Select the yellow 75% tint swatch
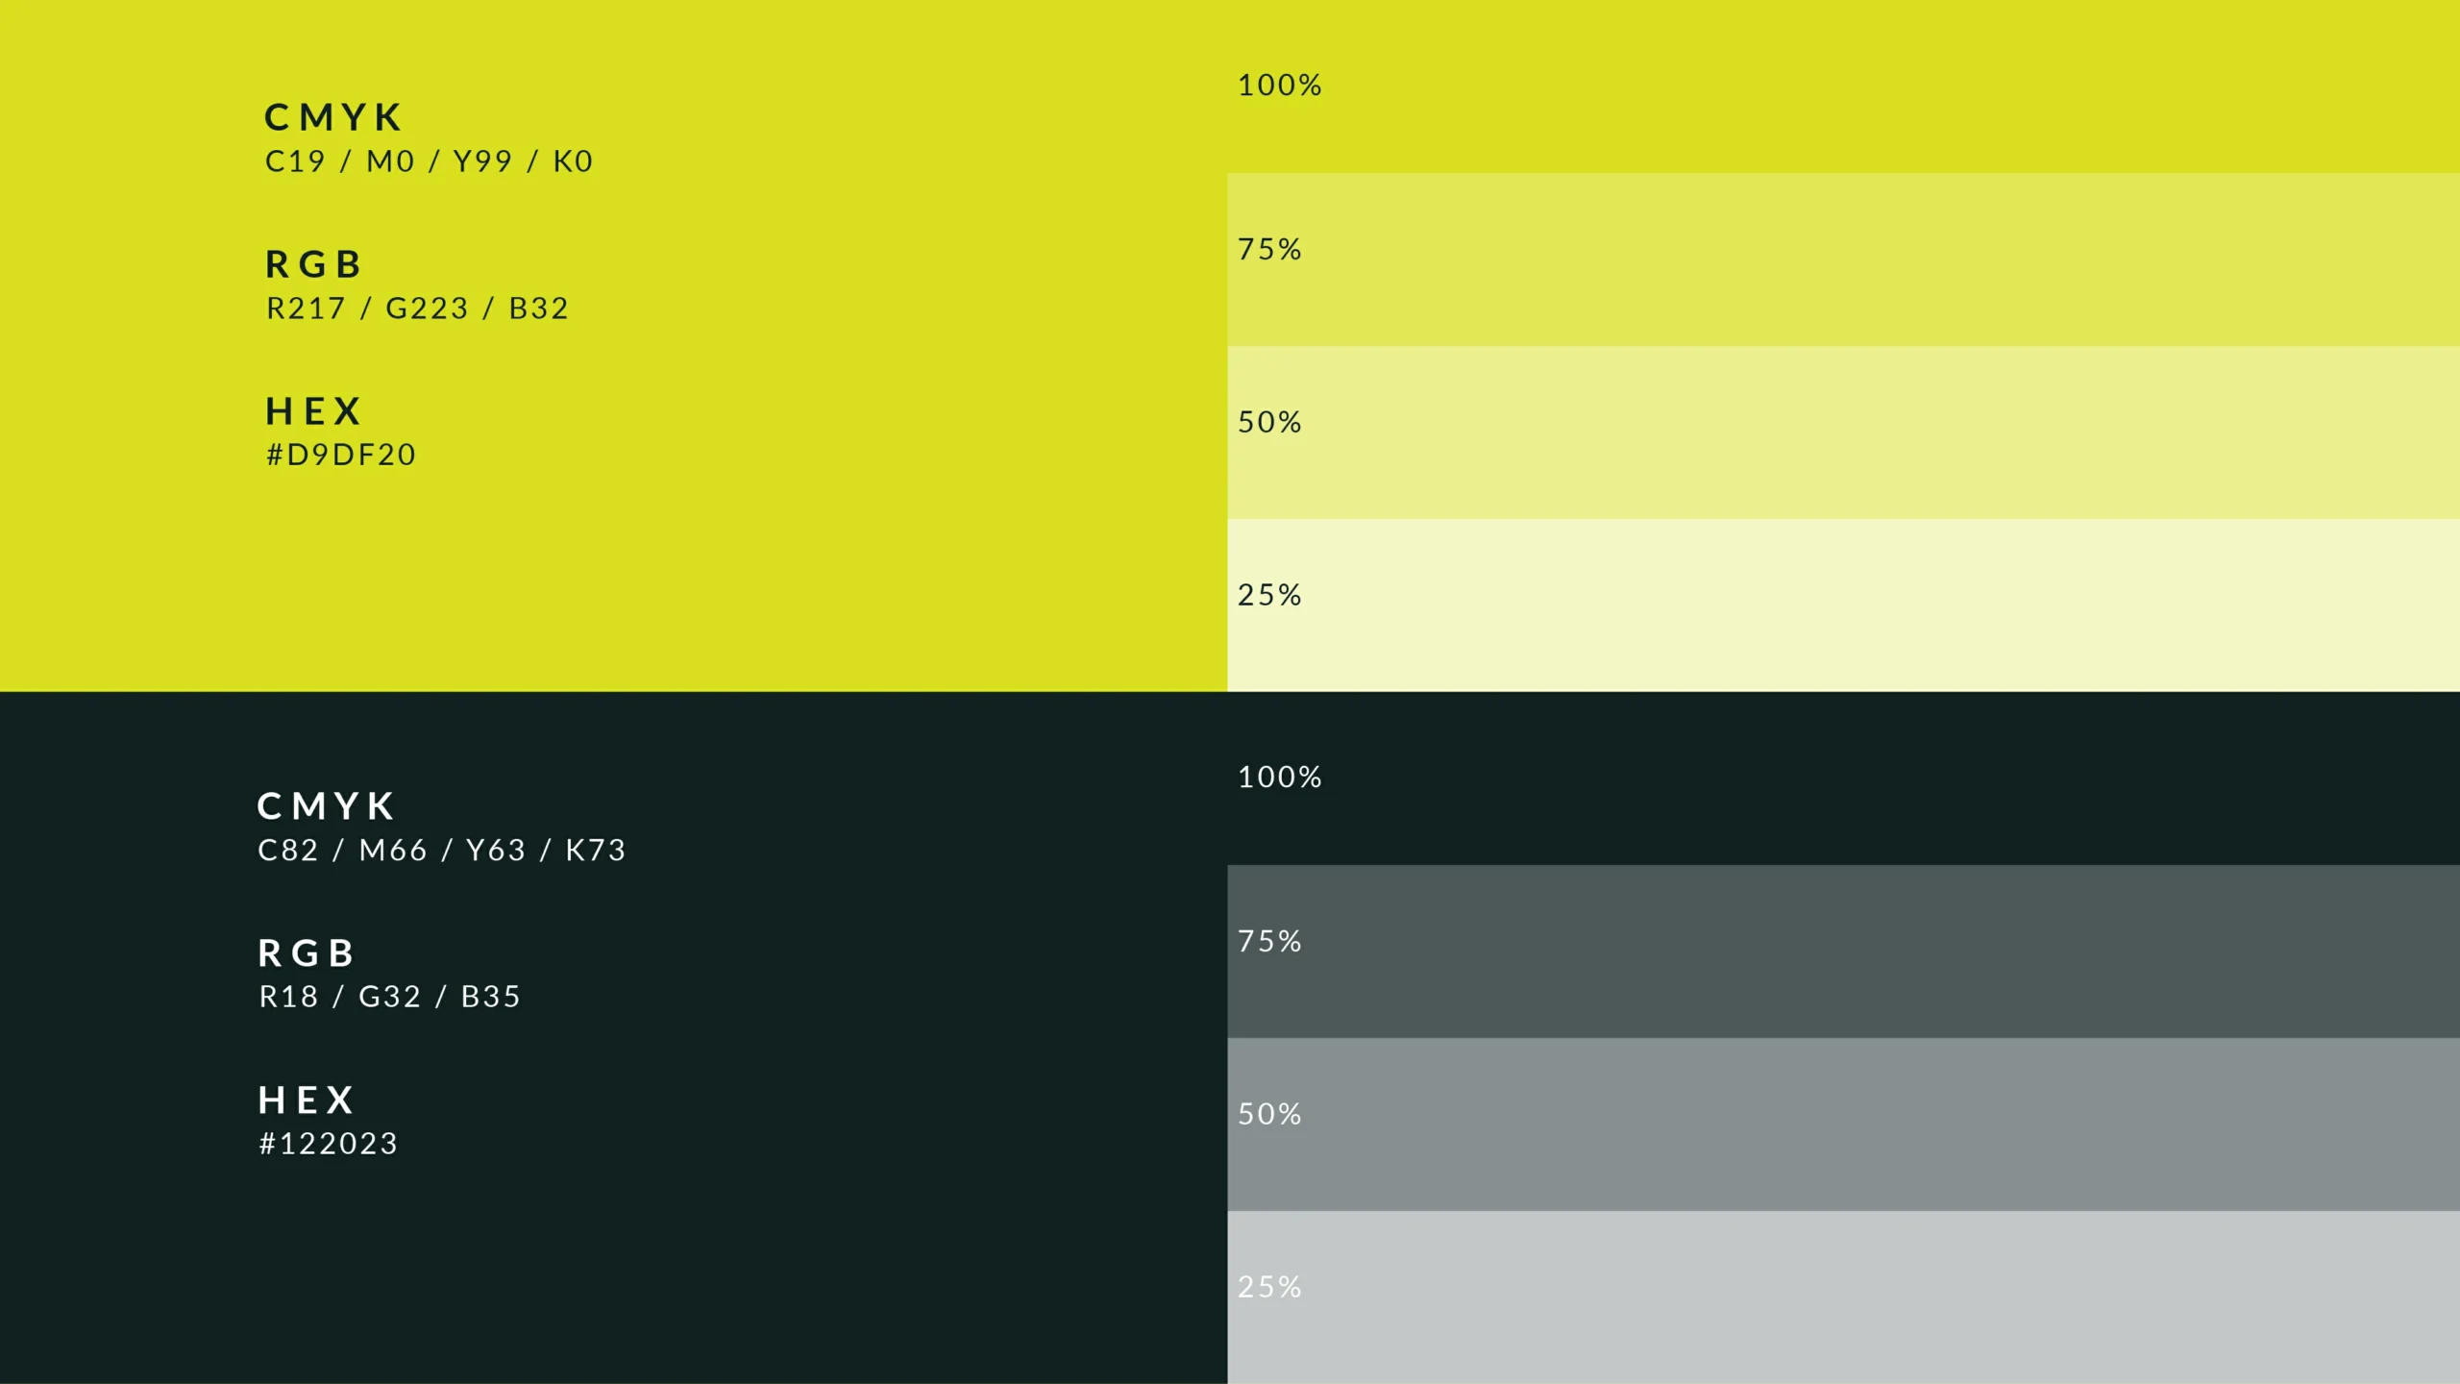2460x1384 pixels. tap(1843, 259)
